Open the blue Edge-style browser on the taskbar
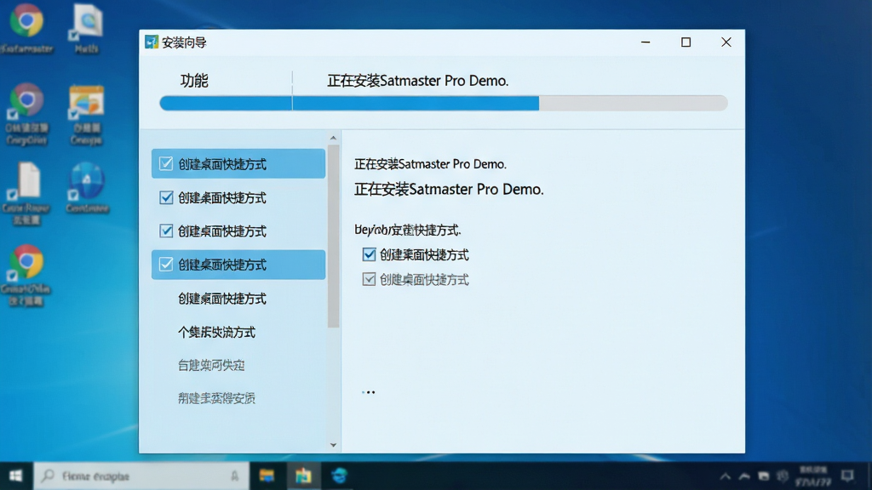872x490 pixels. pos(339,476)
